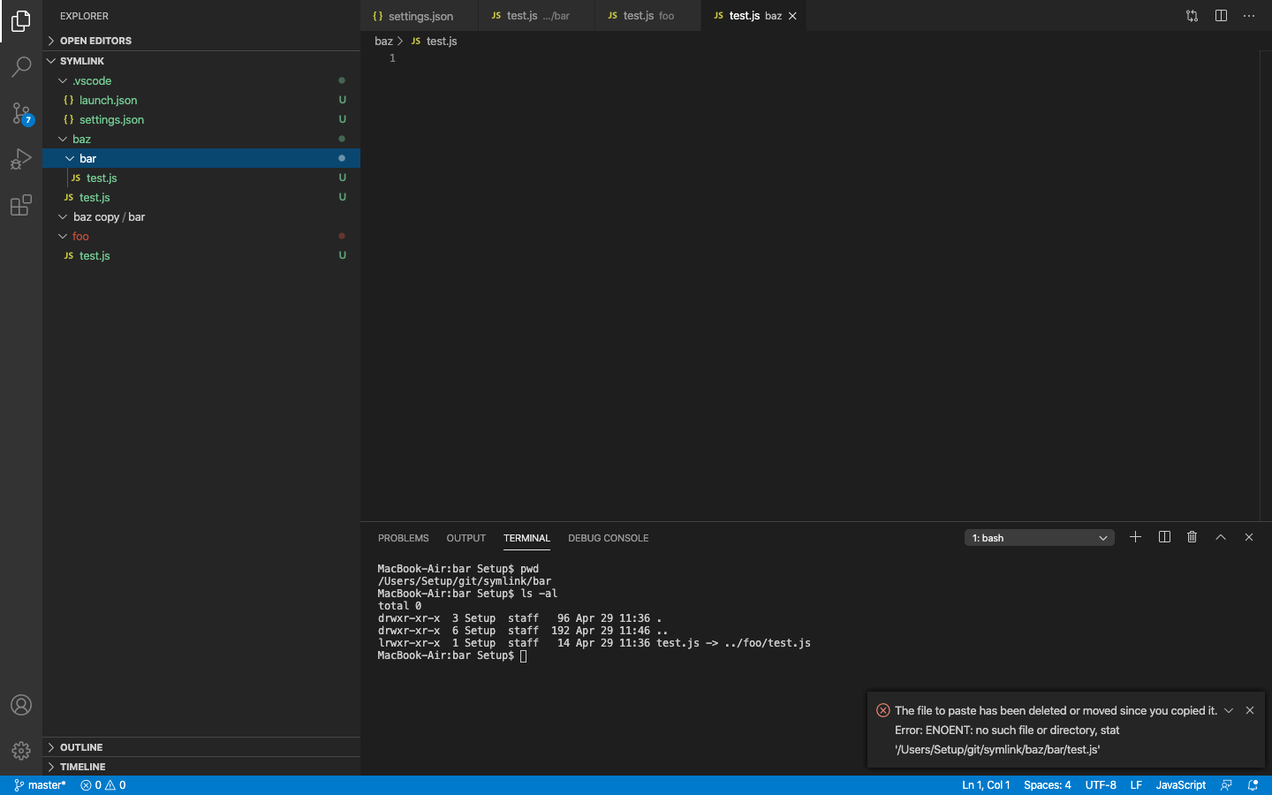This screenshot has width=1272, height=795.
Task: Open the Manage gear icon at bottom left
Action: pos(21,751)
